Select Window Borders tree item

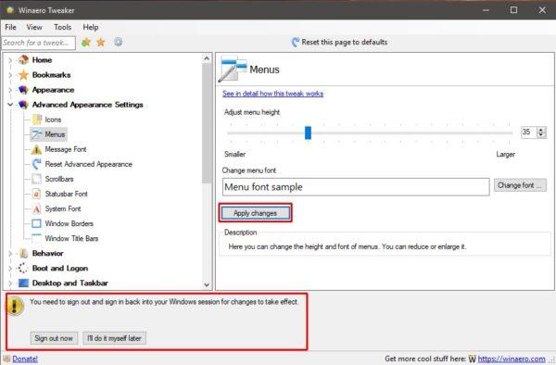pos(69,223)
